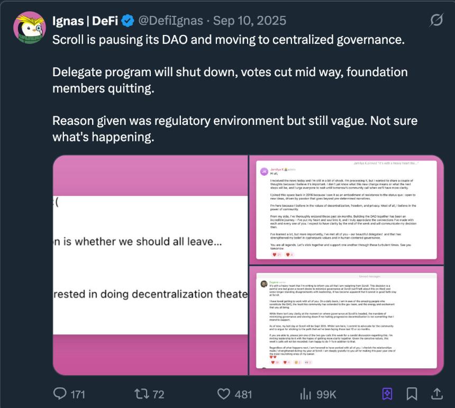
Task: Open the left attached image
Action: (x=150, y=265)
